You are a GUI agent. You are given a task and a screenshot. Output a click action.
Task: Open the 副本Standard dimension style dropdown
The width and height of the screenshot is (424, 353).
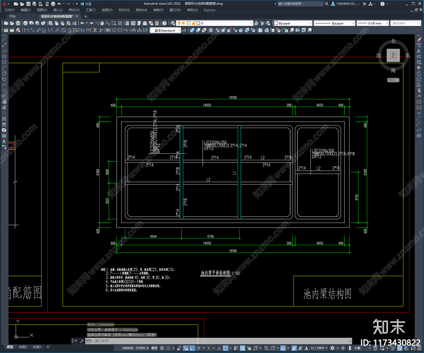(165, 30)
